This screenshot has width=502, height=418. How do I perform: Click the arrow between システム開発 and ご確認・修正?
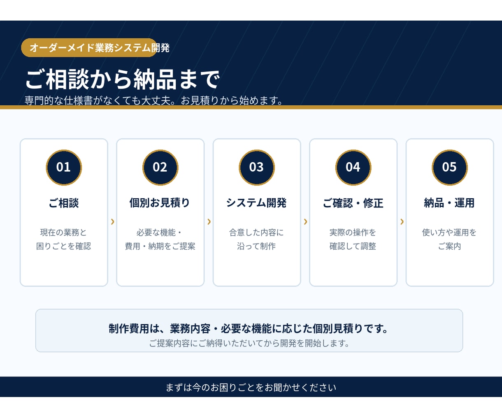pyautogui.click(x=305, y=222)
